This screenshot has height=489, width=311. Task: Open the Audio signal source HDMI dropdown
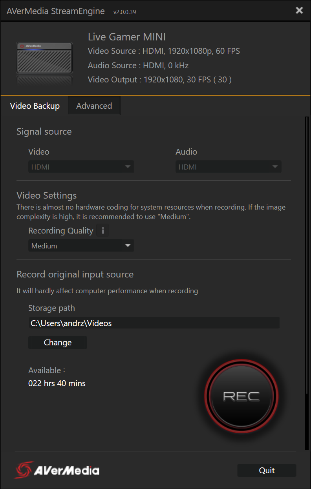pos(229,167)
